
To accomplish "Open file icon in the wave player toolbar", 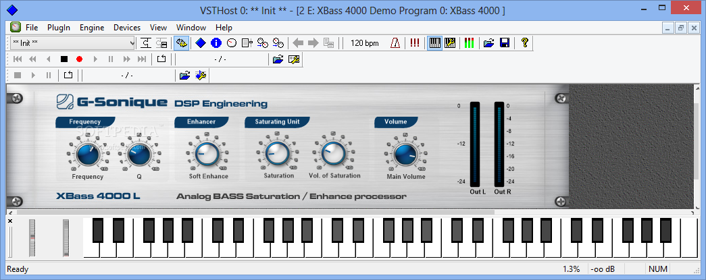I will [x=184, y=75].
